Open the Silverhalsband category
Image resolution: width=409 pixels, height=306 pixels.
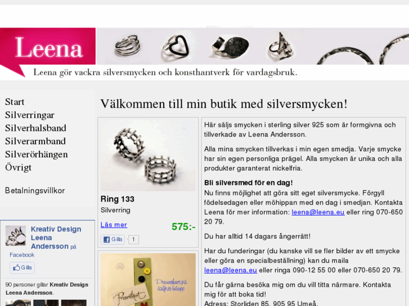[35, 128]
